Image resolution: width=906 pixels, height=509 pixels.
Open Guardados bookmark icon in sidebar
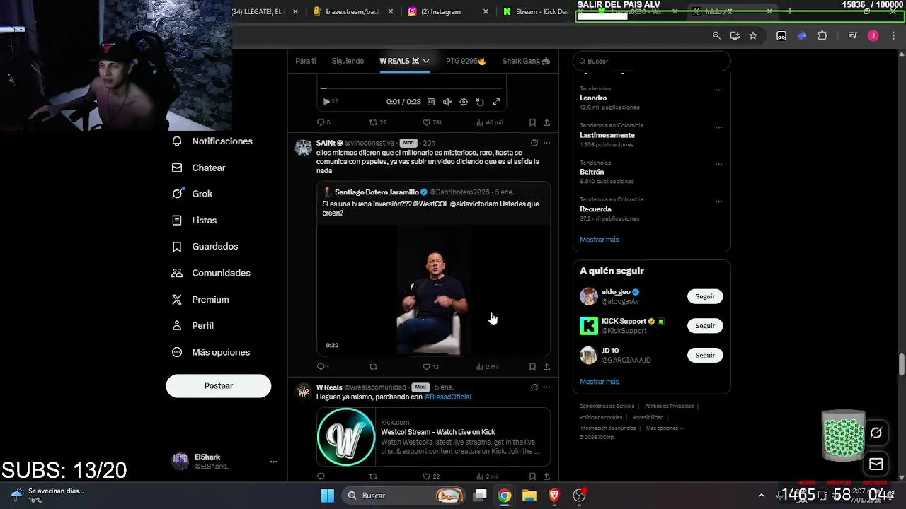click(x=177, y=247)
